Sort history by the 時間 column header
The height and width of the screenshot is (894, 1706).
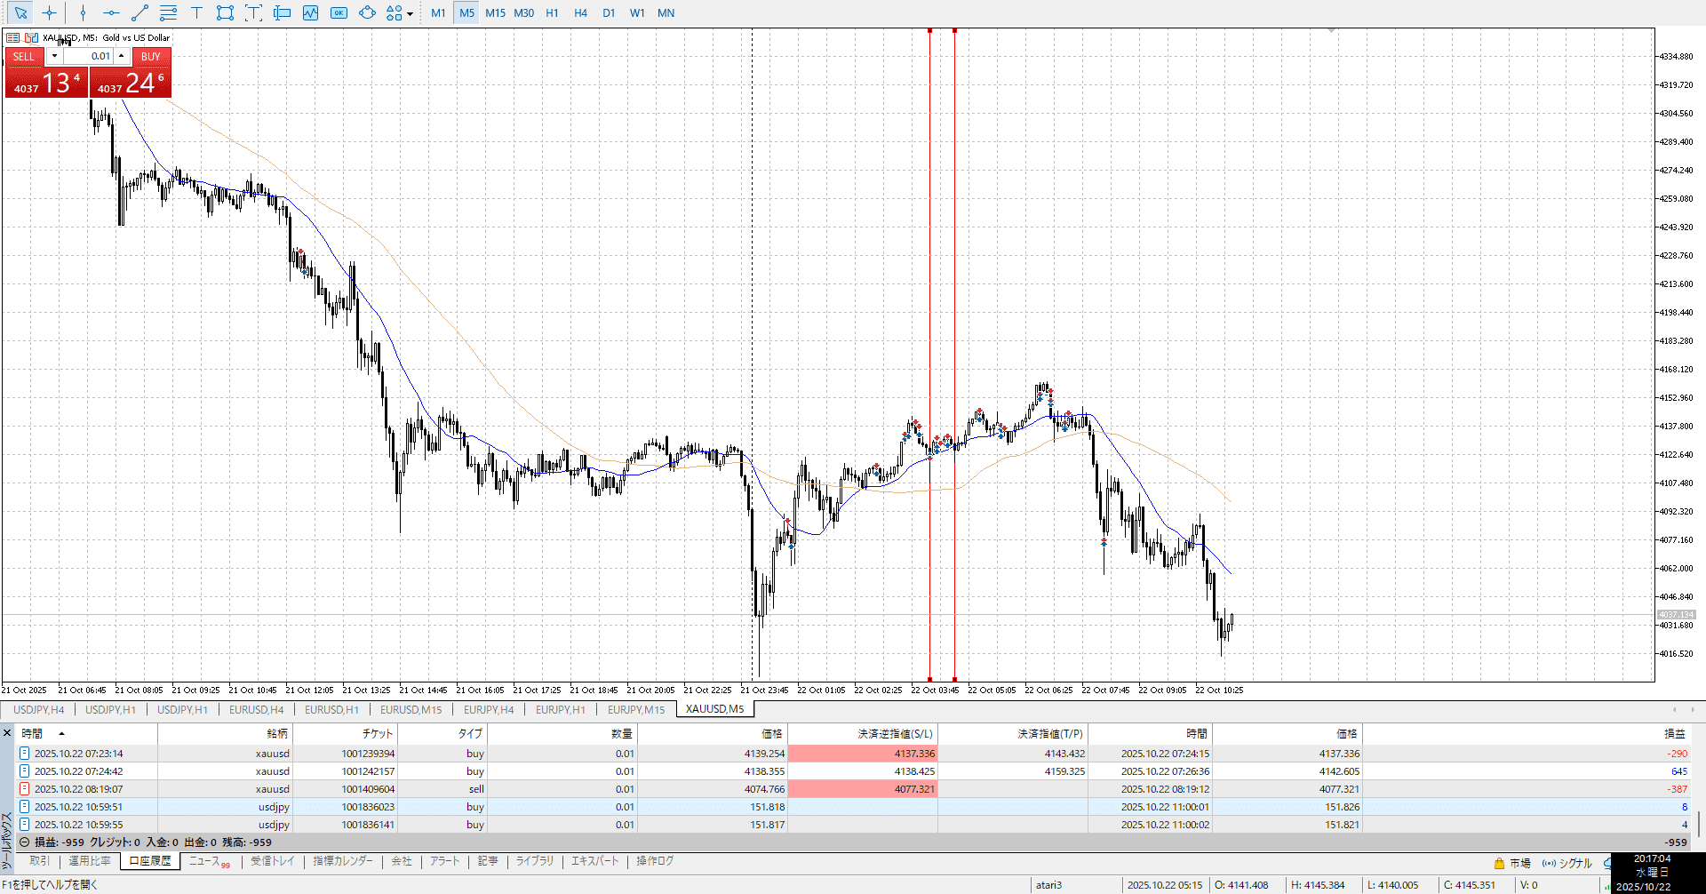point(32,733)
